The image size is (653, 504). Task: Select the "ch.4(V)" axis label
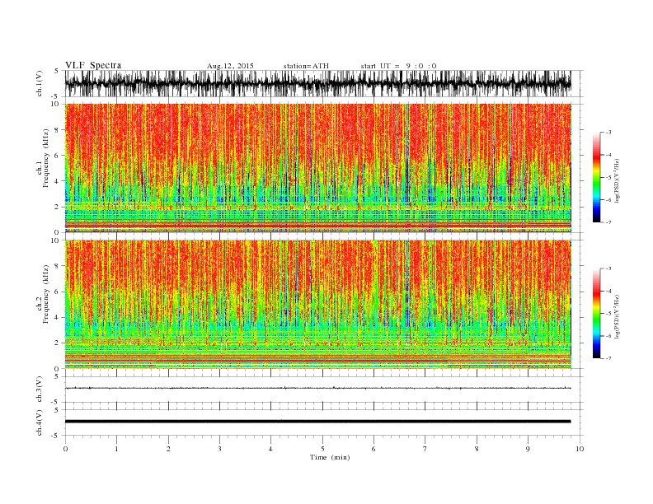(x=39, y=422)
